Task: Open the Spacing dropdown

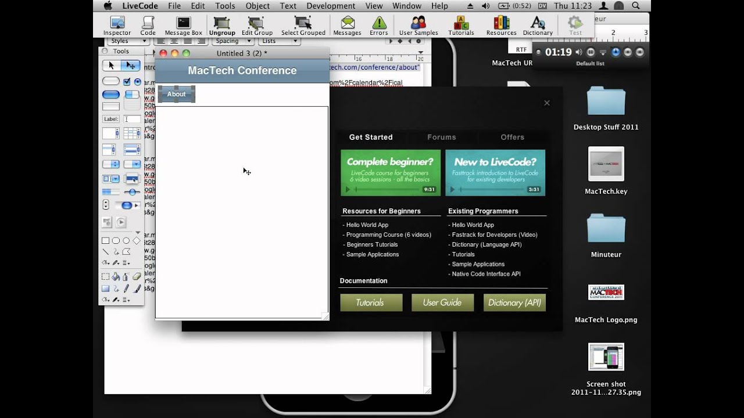Action: tap(232, 41)
